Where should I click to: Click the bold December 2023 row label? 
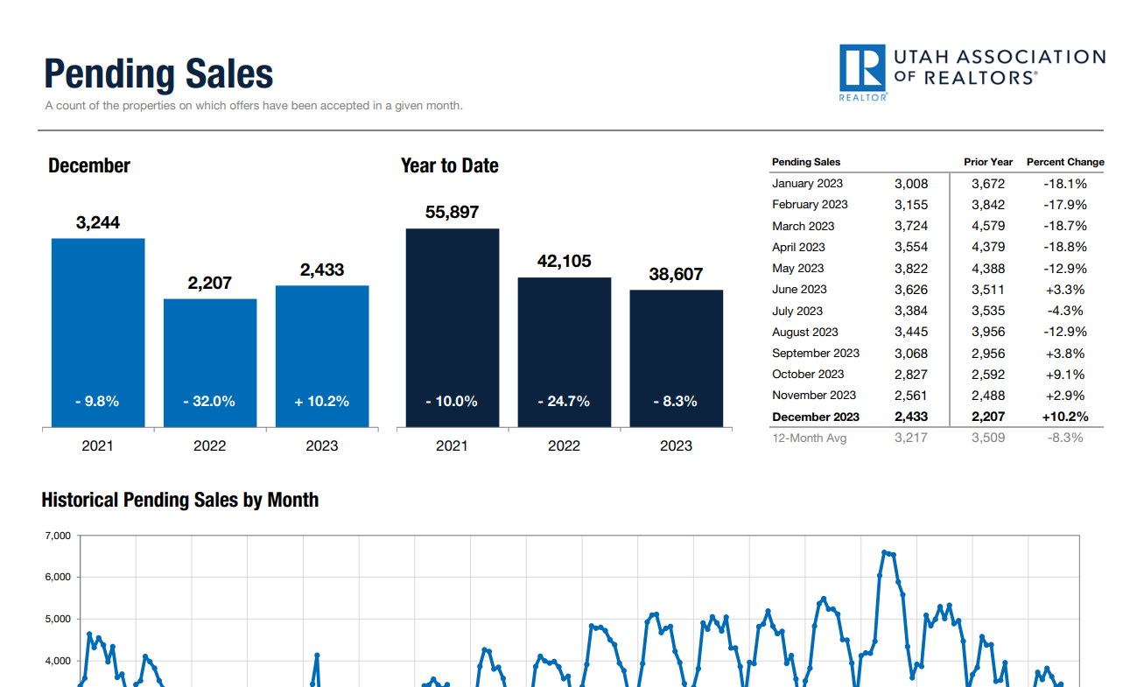click(x=815, y=417)
